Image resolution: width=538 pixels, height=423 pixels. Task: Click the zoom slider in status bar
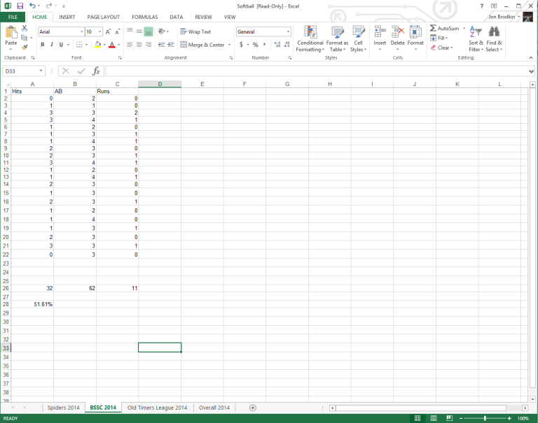click(x=485, y=418)
